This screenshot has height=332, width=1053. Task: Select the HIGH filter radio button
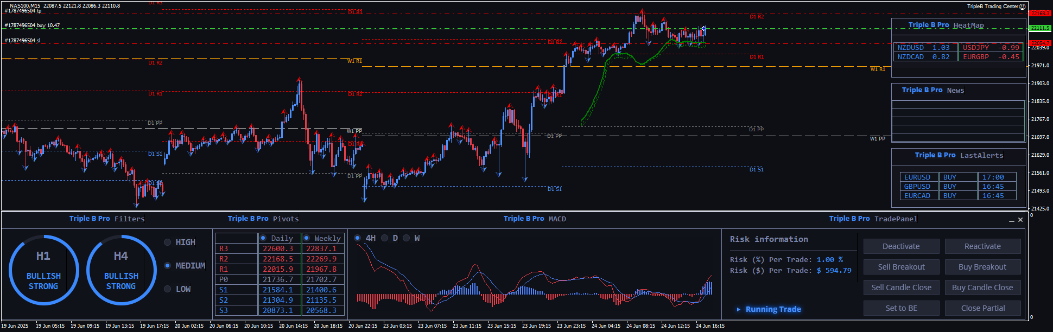click(x=168, y=242)
